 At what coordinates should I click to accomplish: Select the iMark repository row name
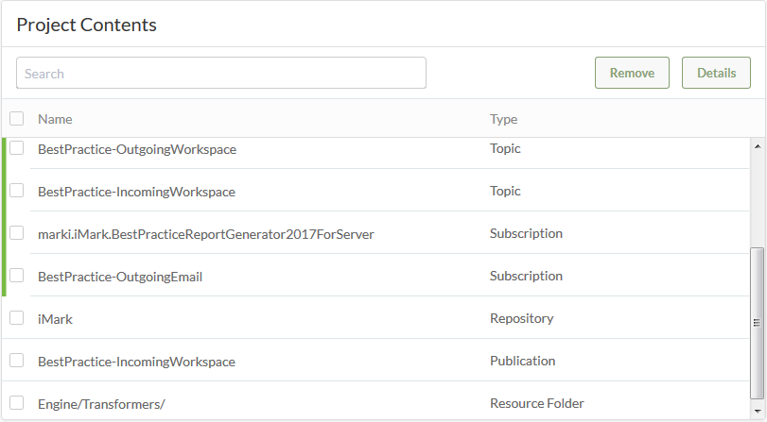point(55,319)
